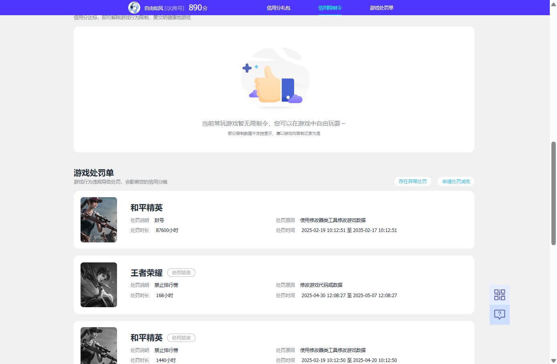This screenshot has width=557, height=364.
Task: Open the QR code panel on the right
Action: click(499, 295)
